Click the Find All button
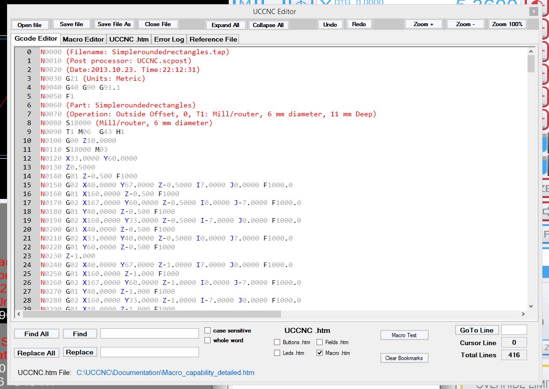Screen dimensions: 549x389 [x=36, y=334]
